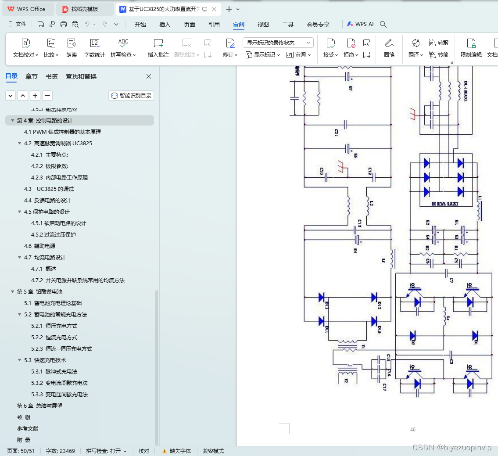Collapse 第4章 控制电路的设计 in the outline
This screenshot has width=498, height=456.
tap(12, 120)
